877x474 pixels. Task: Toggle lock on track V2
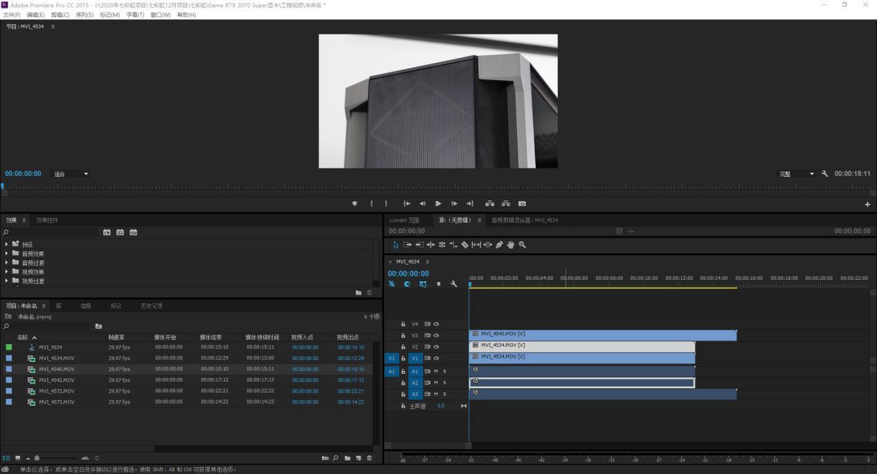click(404, 347)
